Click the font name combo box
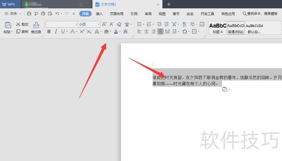This screenshot has height=161, width=282. (62, 24)
